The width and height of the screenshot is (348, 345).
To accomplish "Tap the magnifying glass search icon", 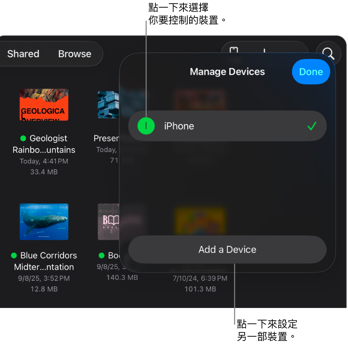I will [328, 54].
